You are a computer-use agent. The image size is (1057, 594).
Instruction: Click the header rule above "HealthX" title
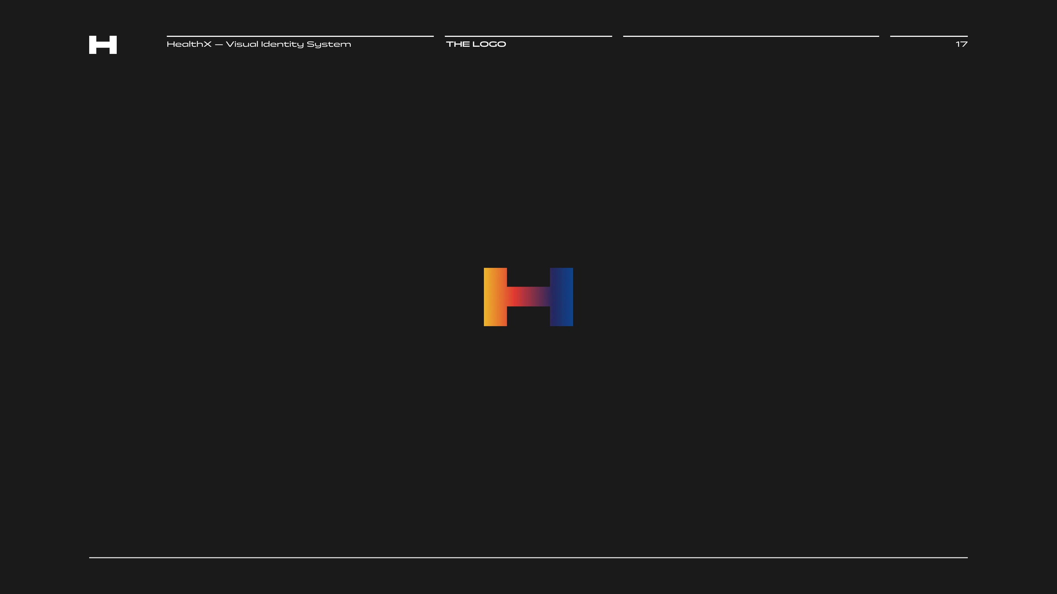(x=300, y=36)
